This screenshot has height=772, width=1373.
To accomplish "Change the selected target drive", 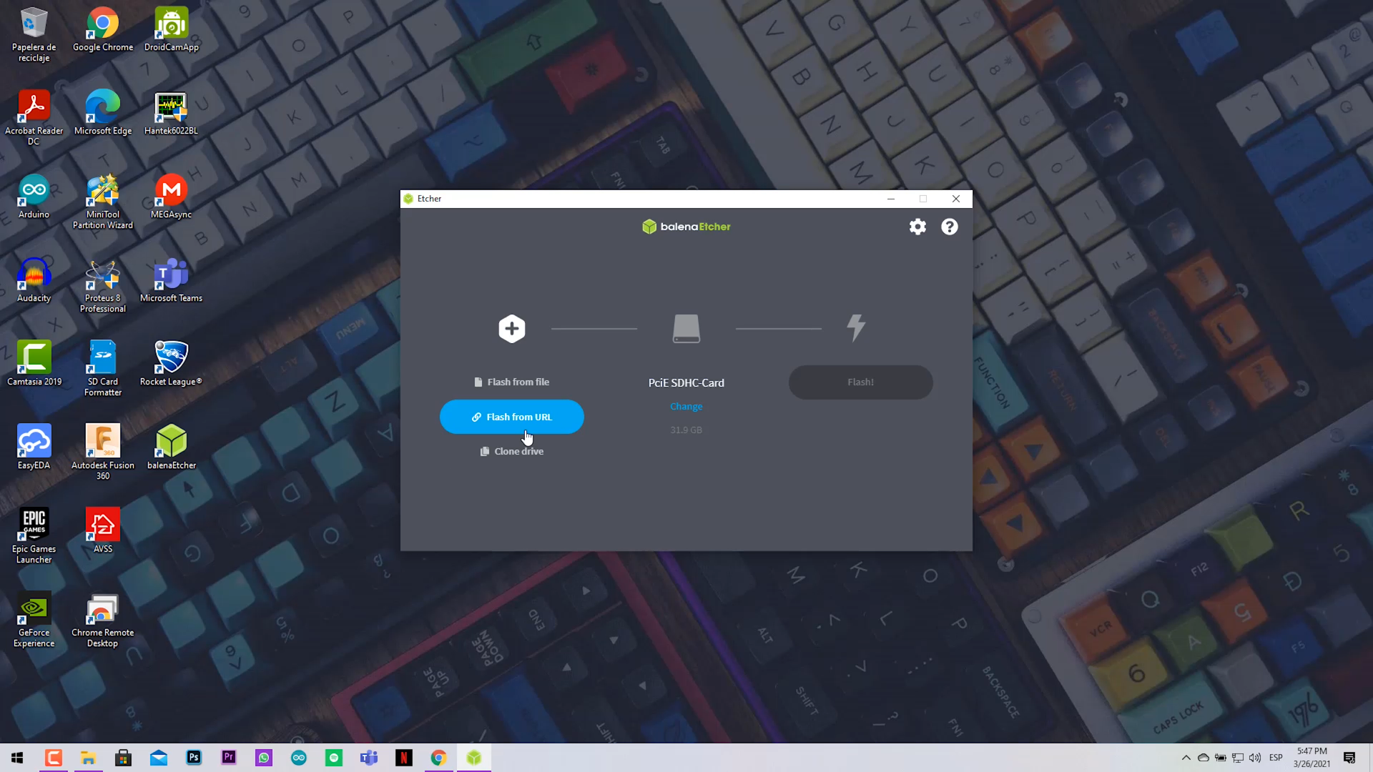I will click(686, 406).
